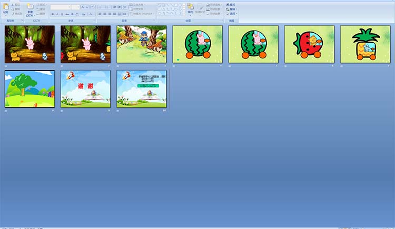395x229 pixels.
Task: Toggle Bold formatting
Action: (53, 14)
